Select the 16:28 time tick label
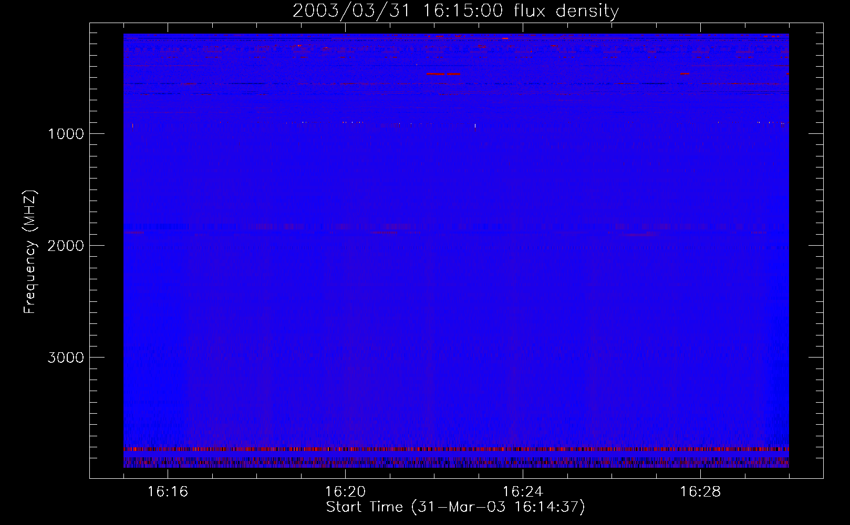The image size is (850, 525). [x=700, y=492]
